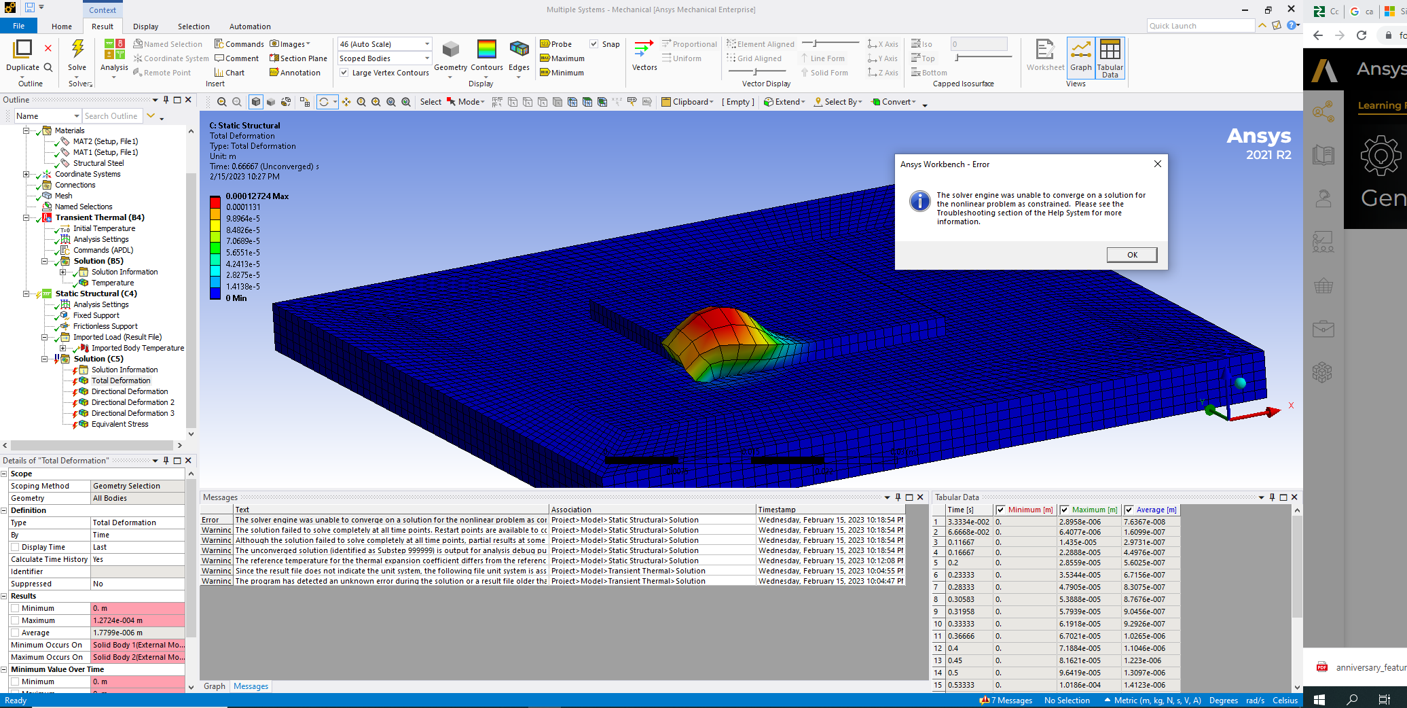Image resolution: width=1407 pixels, height=708 pixels.
Task: Insert a Section Plane
Action: coord(298,58)
